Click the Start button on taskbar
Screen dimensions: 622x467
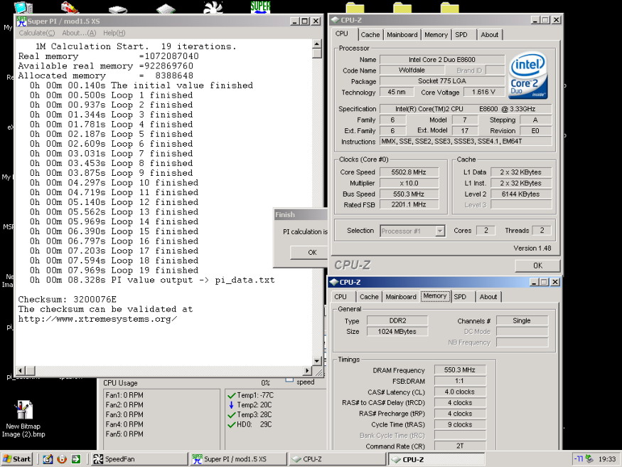pos(16,459)
